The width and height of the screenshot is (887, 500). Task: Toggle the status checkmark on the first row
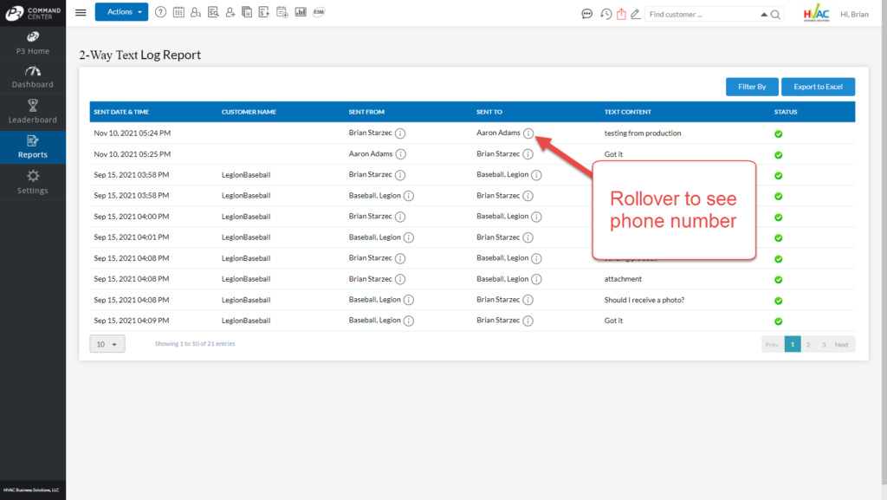pos(778,133)
